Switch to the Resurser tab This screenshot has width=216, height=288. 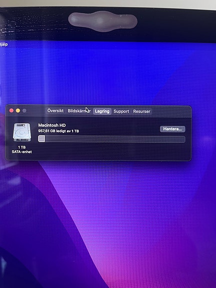(141, 112)
